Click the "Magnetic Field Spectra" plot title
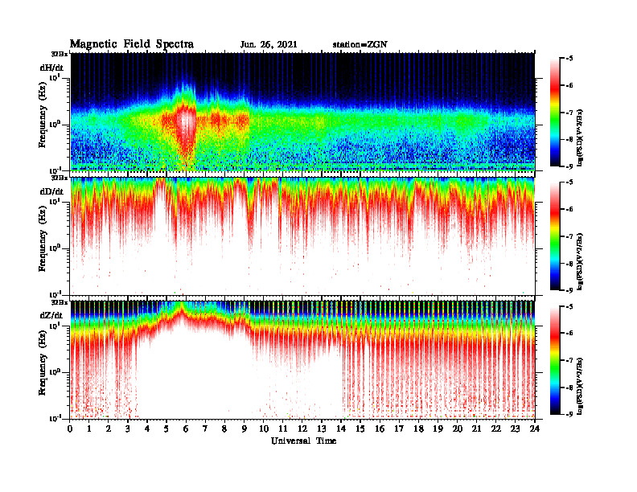This screenshot has height=492, width=637. click(132, 44)
